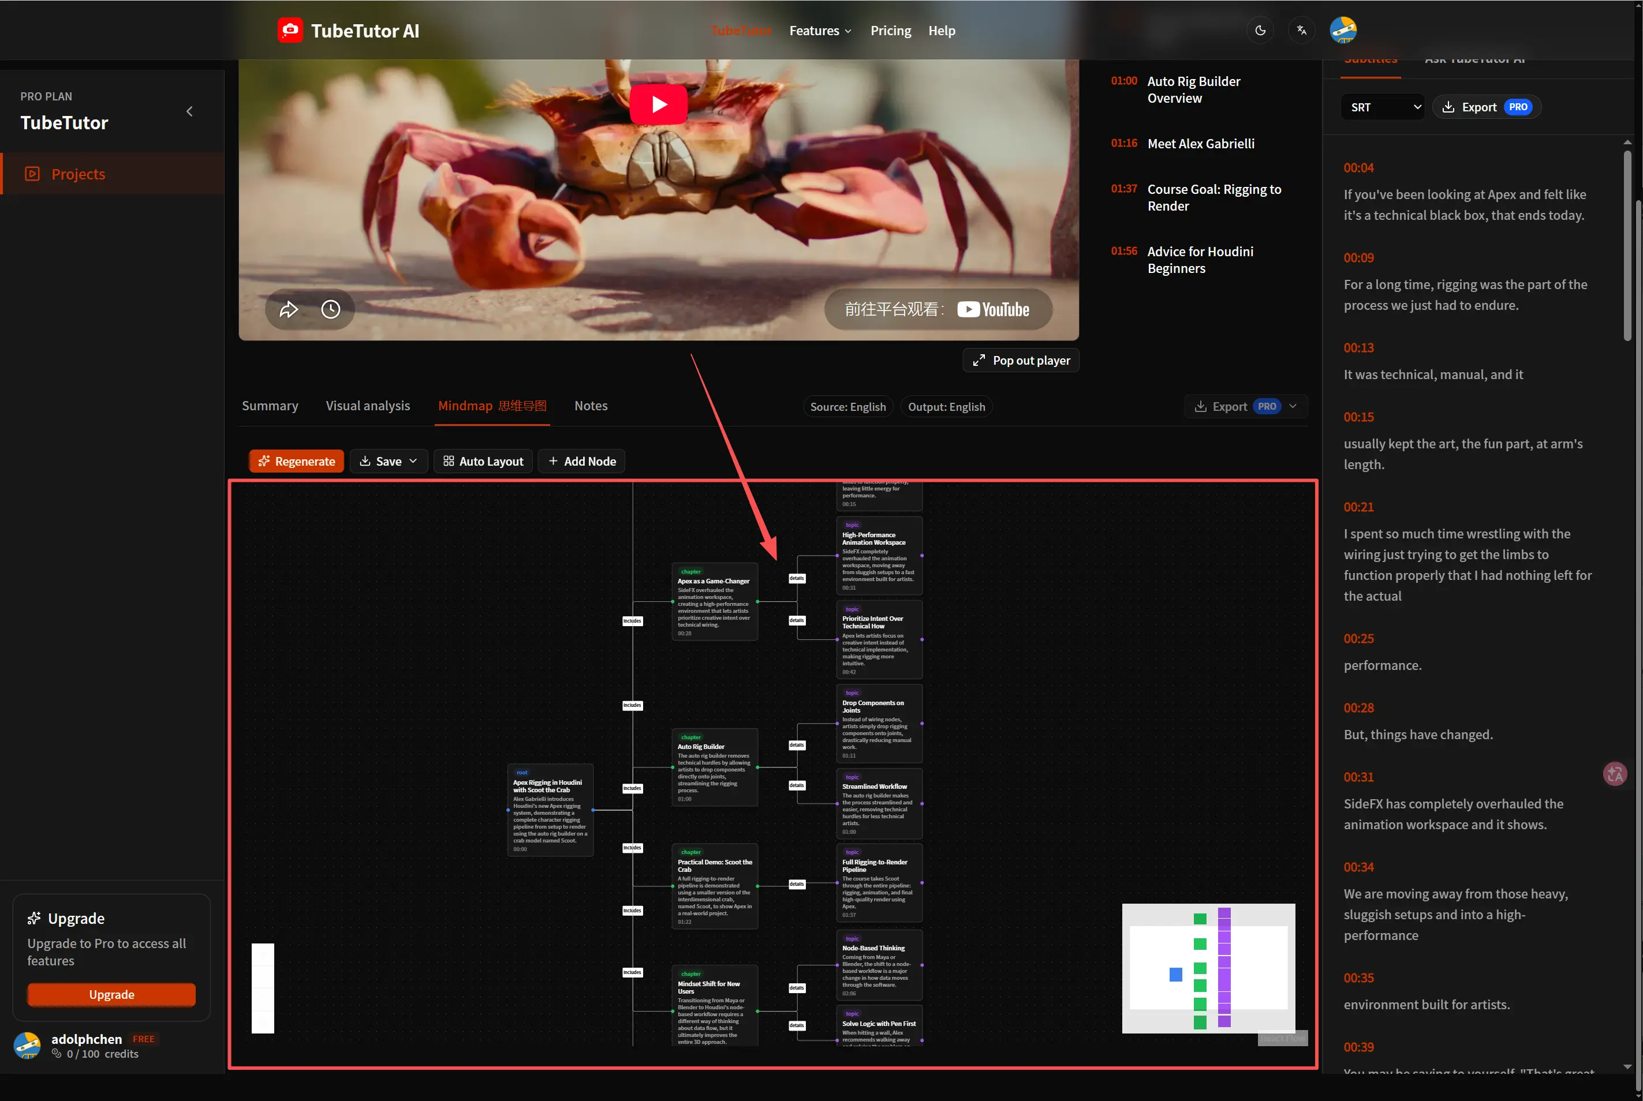1643x1101 pixels.
Task: Click the subtitles scrollbar thumb
Action: (x=1627, y=246)
